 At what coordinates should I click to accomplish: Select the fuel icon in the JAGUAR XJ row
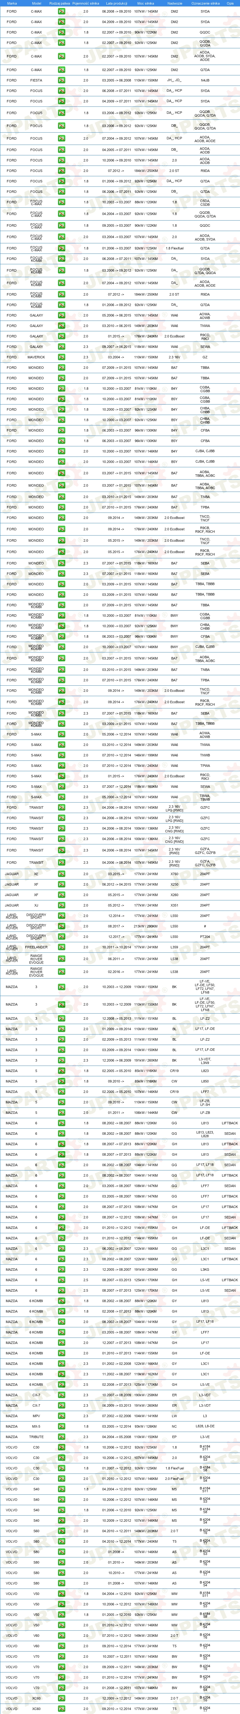[x=61, y=905]
